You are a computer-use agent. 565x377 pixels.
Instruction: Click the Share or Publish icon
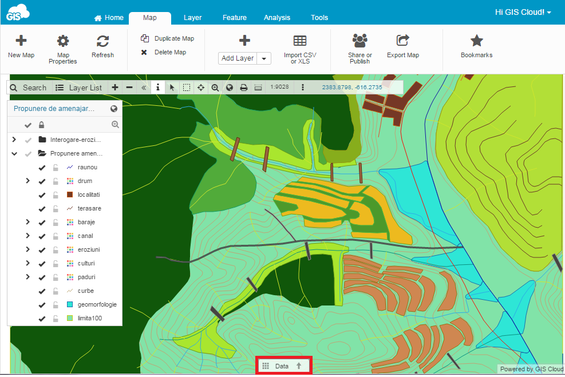[x=359, y=41]
